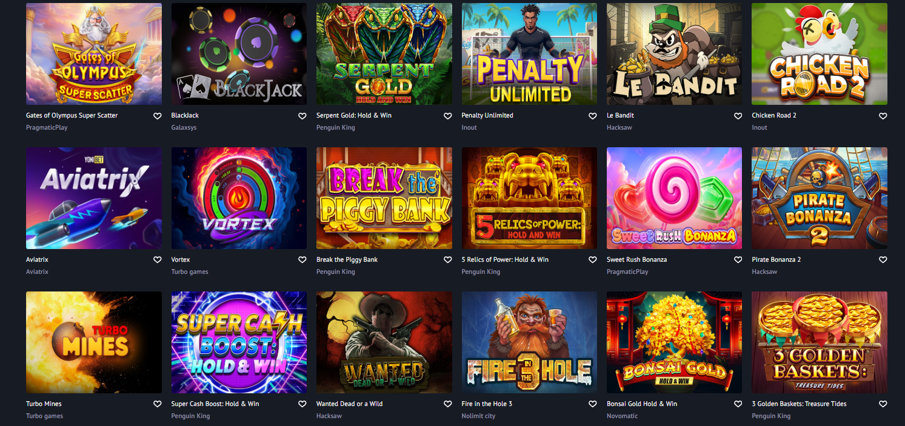
Task: Click the Nolimit city provider label
Action: pyautogui.click(x=478, y=416)
